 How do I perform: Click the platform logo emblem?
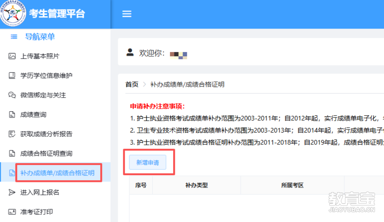13,13
